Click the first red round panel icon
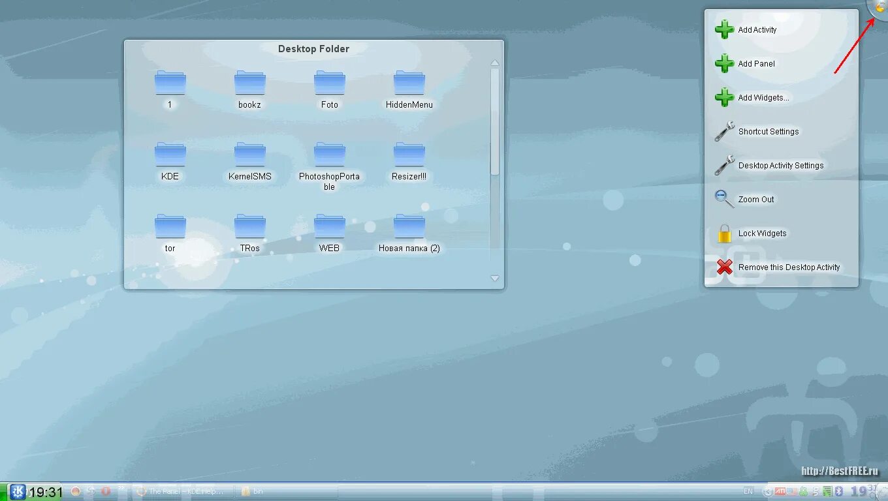 click(x=75, y=491)
